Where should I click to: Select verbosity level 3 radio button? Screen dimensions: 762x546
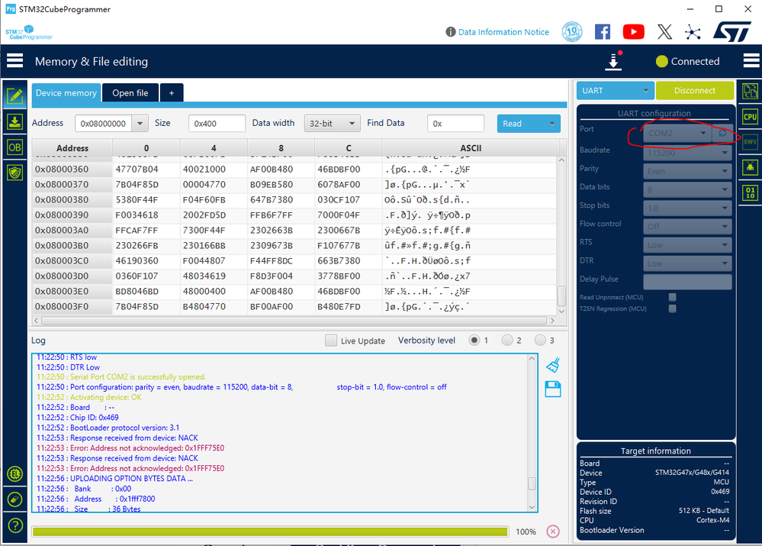(540, 340)
